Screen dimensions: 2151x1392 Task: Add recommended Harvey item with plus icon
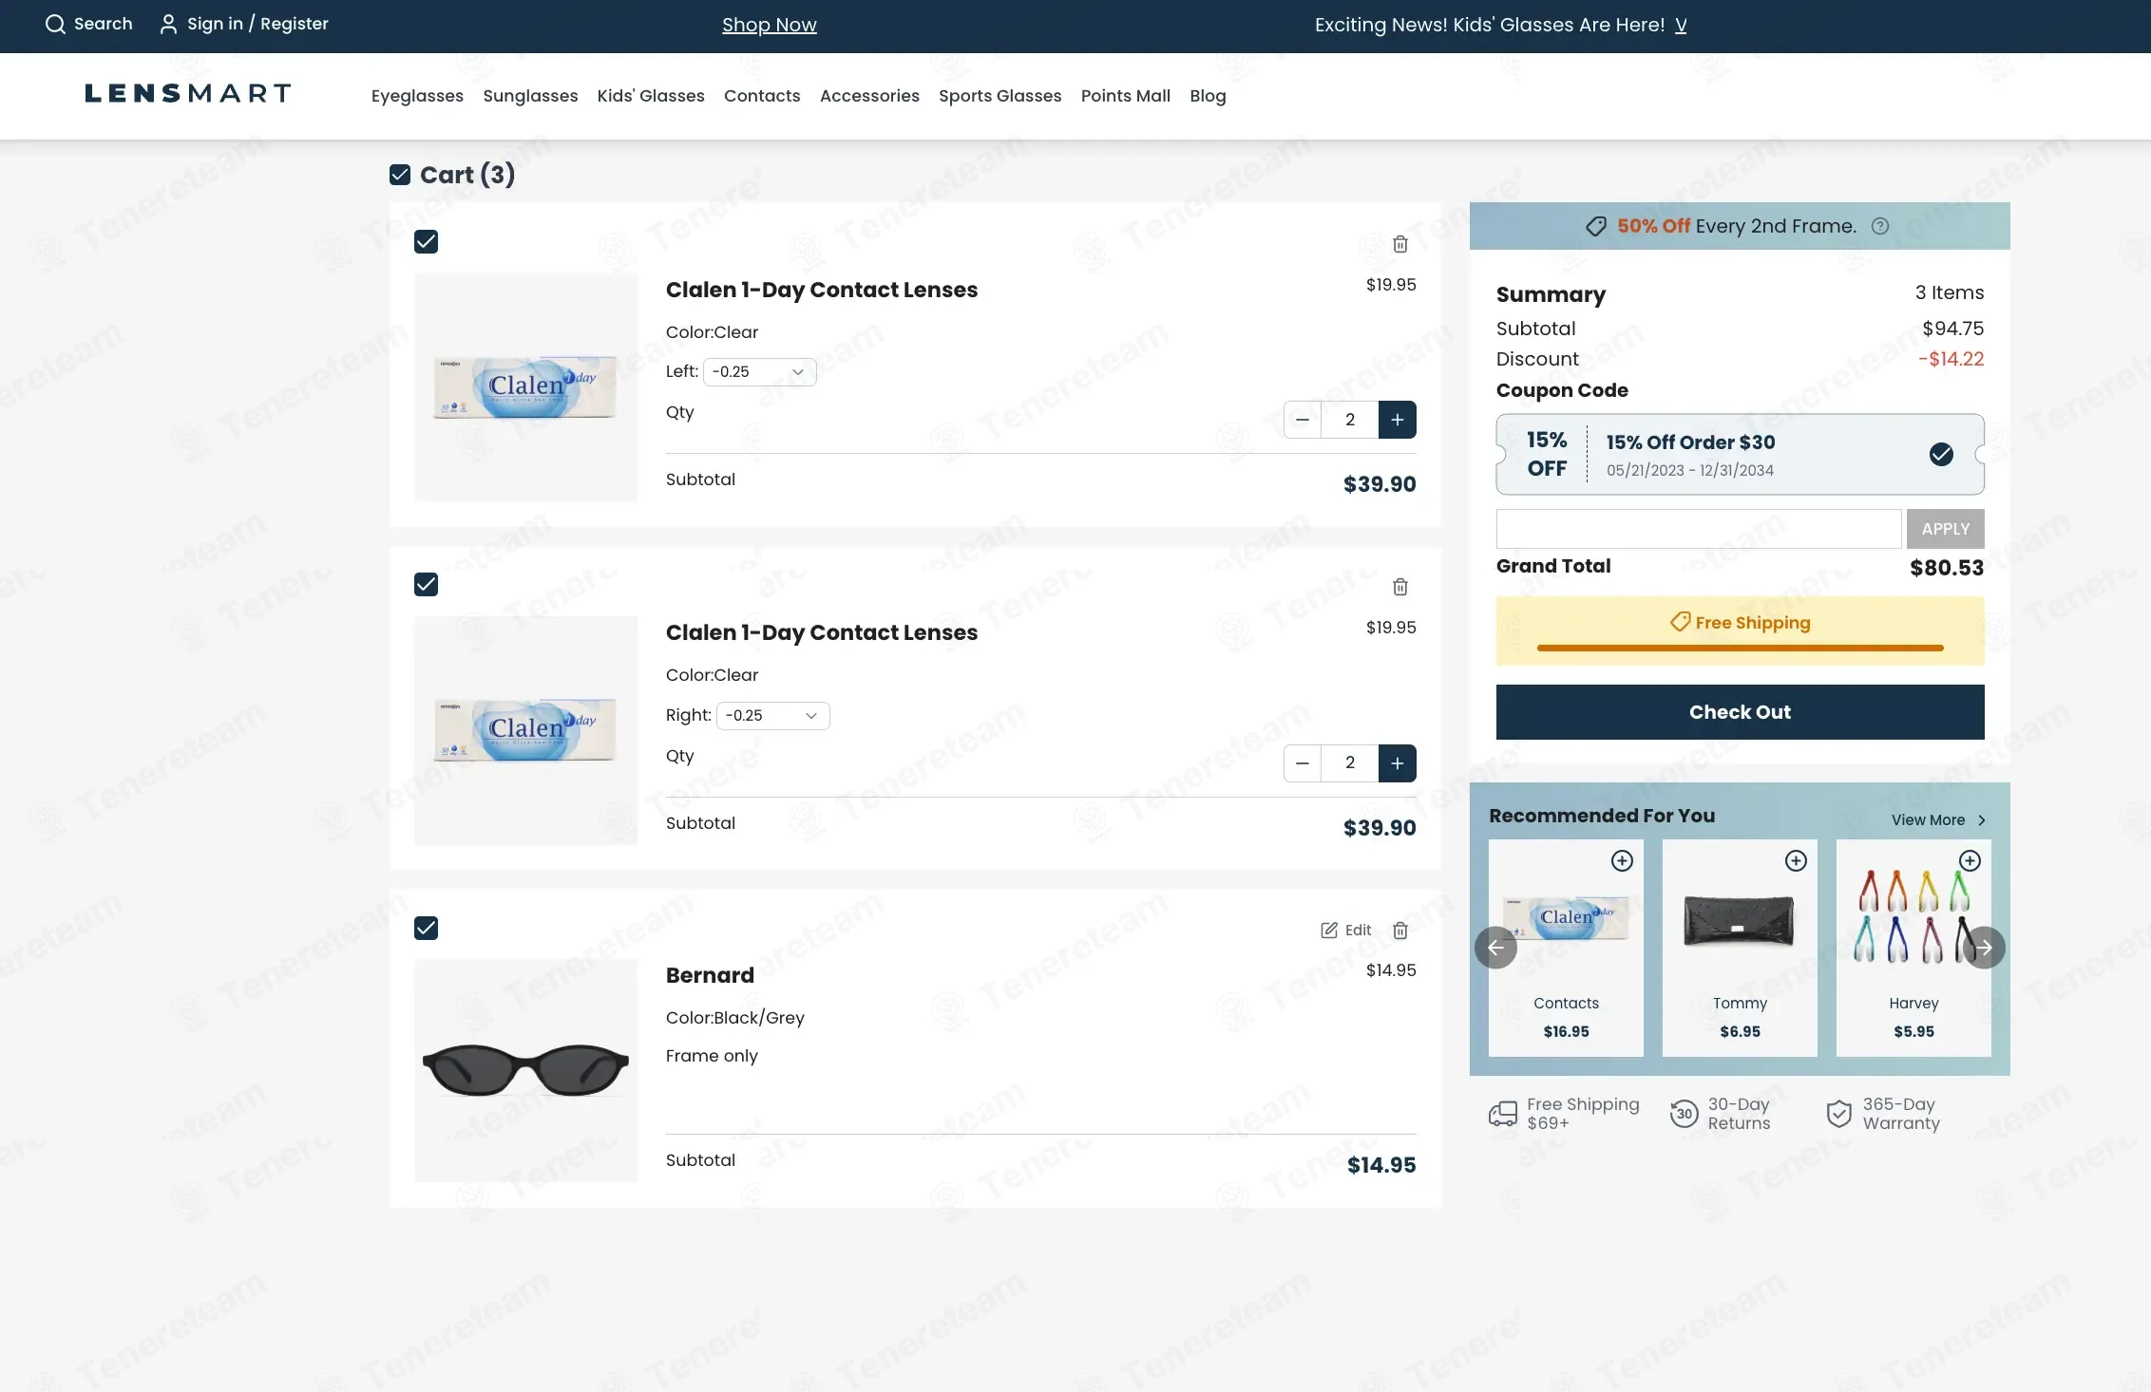(x=1970, y=860)
